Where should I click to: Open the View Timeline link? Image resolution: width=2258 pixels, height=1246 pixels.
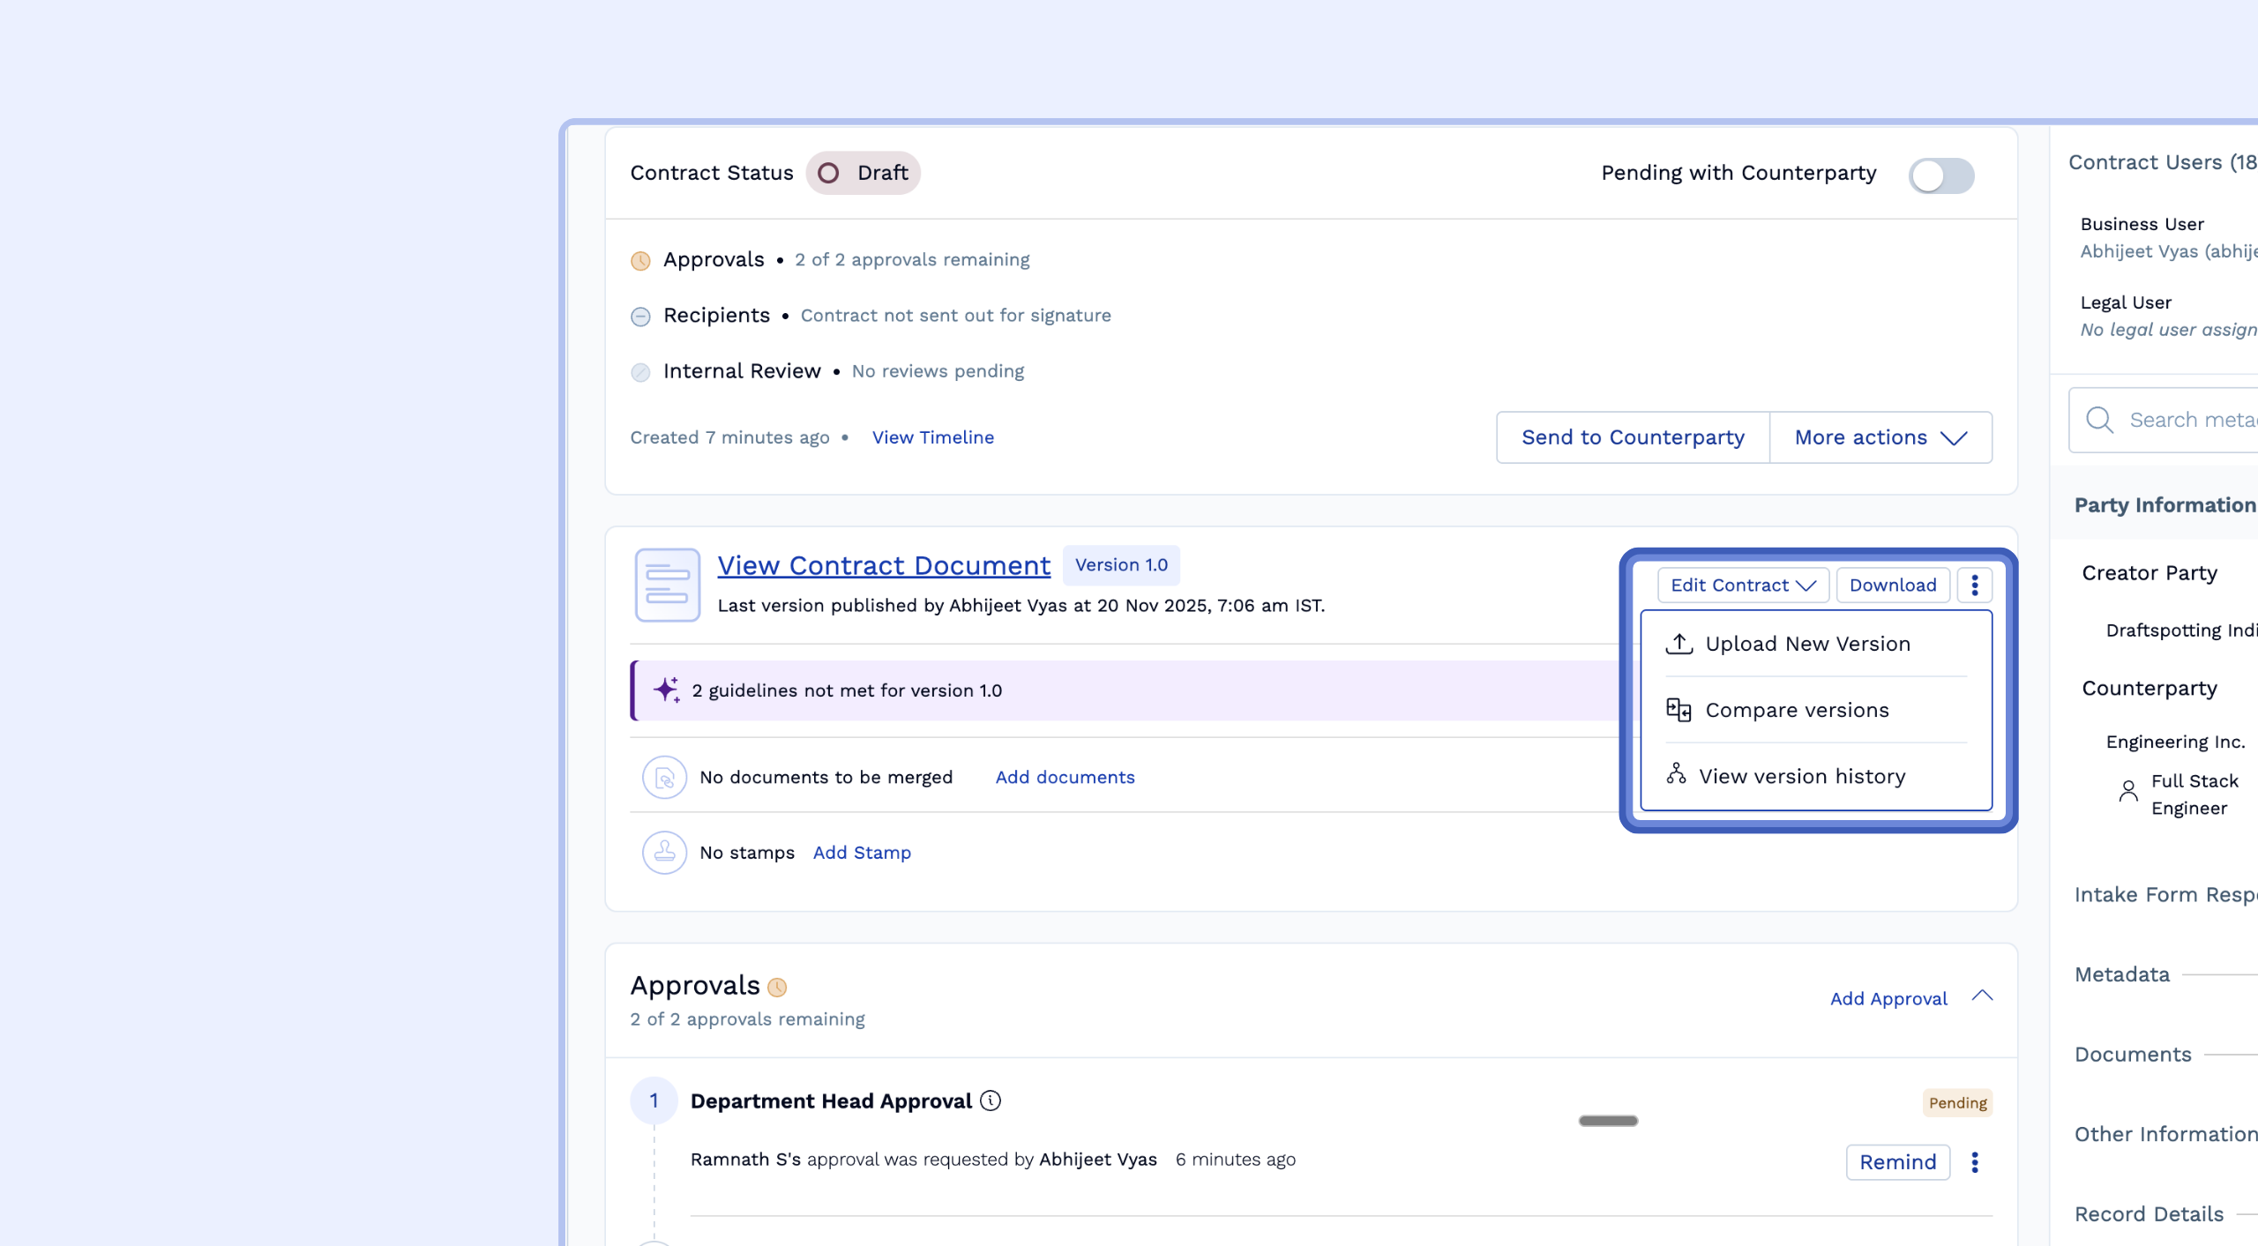coord(932,437)
